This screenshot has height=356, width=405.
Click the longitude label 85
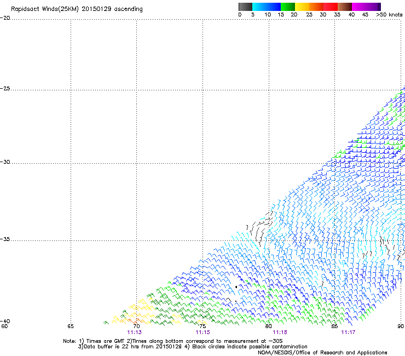tap(334, 326)
